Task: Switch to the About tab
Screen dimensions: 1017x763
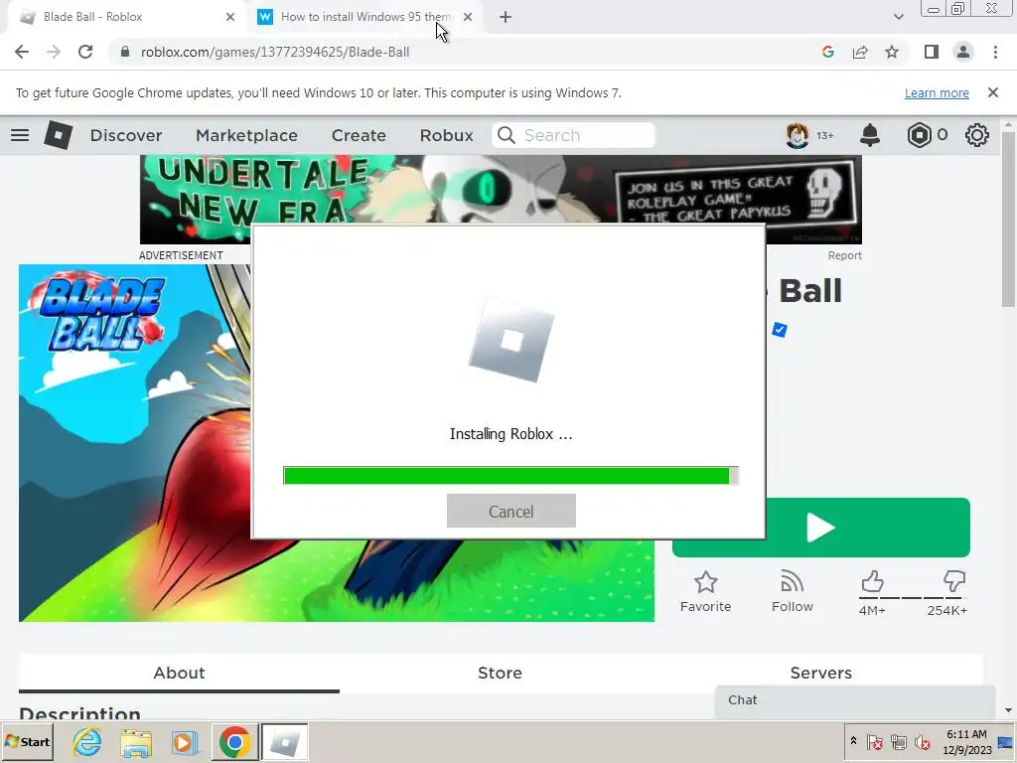Action: point(179,673)
